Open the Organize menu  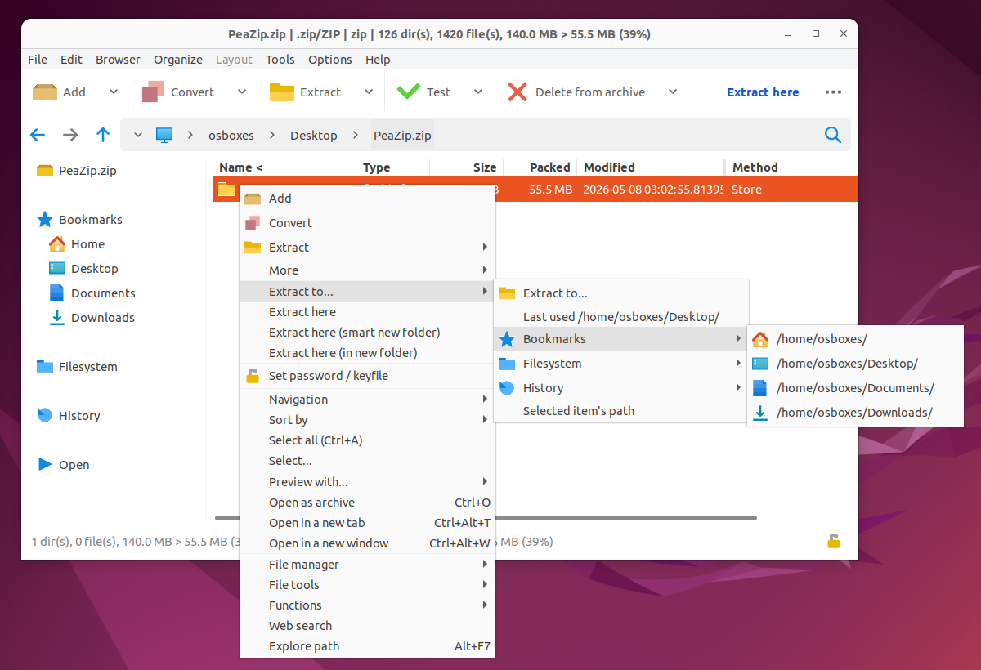(178, 60)
